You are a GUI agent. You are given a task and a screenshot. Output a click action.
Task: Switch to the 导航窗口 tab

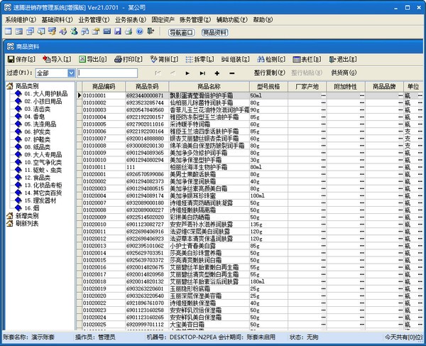[x=181, y=33]
